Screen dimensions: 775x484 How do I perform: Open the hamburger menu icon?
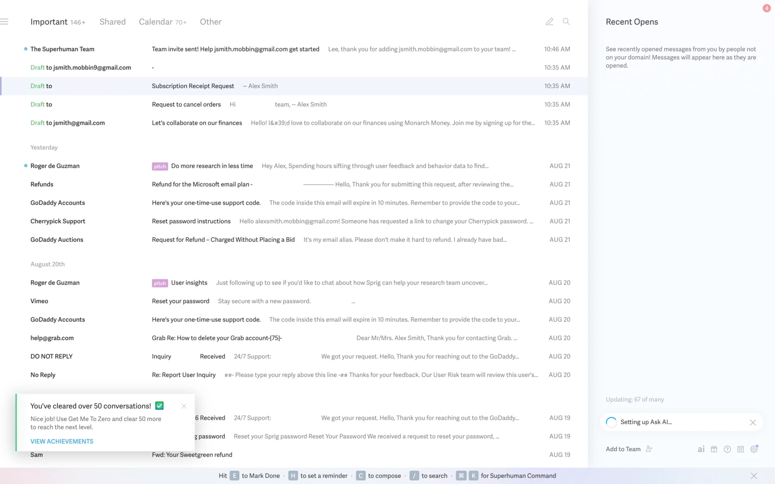point(4,22)
